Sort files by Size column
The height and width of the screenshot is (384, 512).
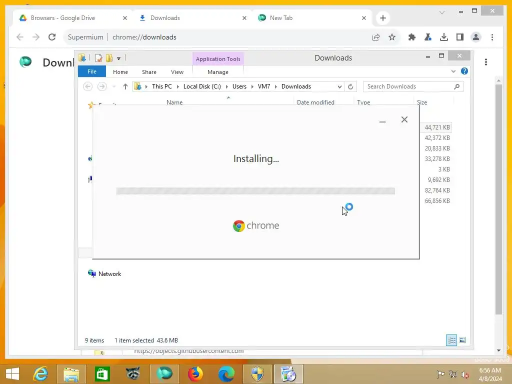[x=422, y=102]
